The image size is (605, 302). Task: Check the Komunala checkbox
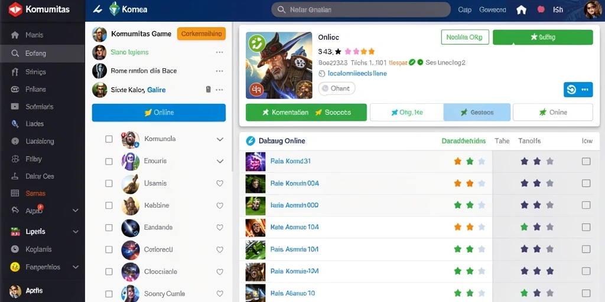point(109,139)
